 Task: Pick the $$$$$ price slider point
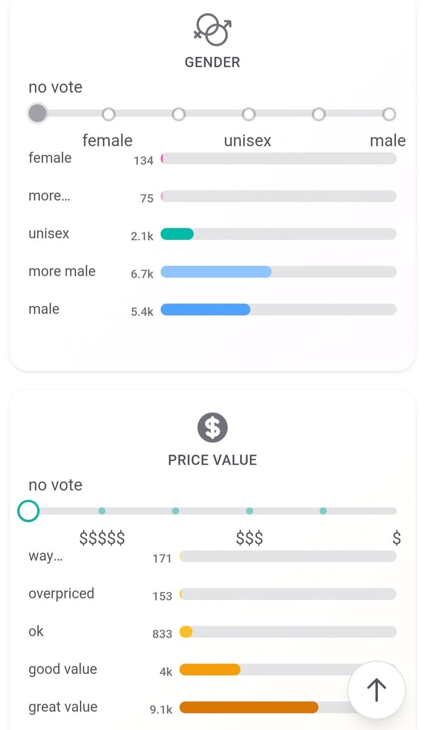pos(102,511)
